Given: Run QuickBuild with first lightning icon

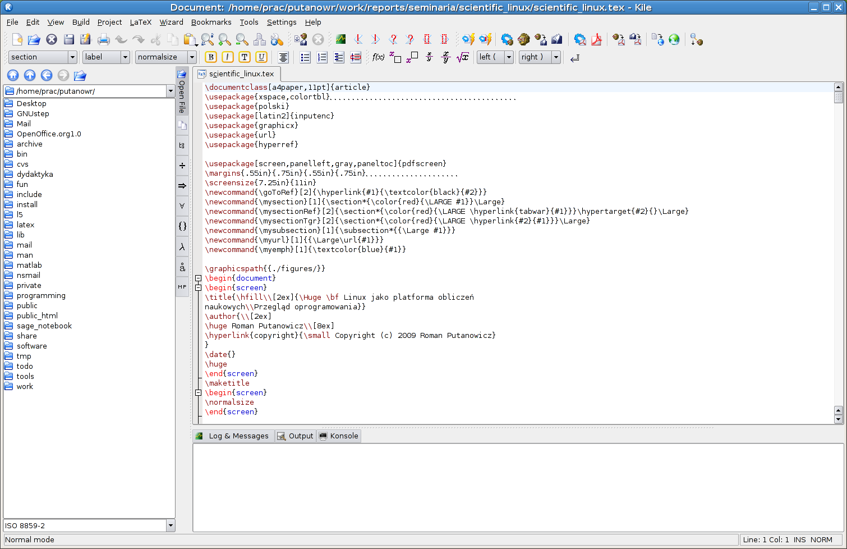Looking at the screenshot, I should click(x=468, y=39).
